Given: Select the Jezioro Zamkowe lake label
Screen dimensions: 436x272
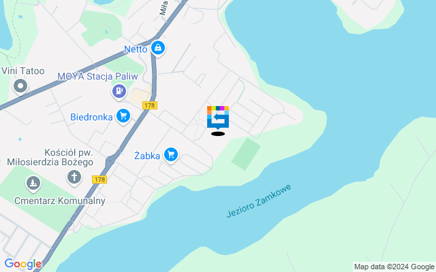Looking at the screenshot, I should (259, 201).
